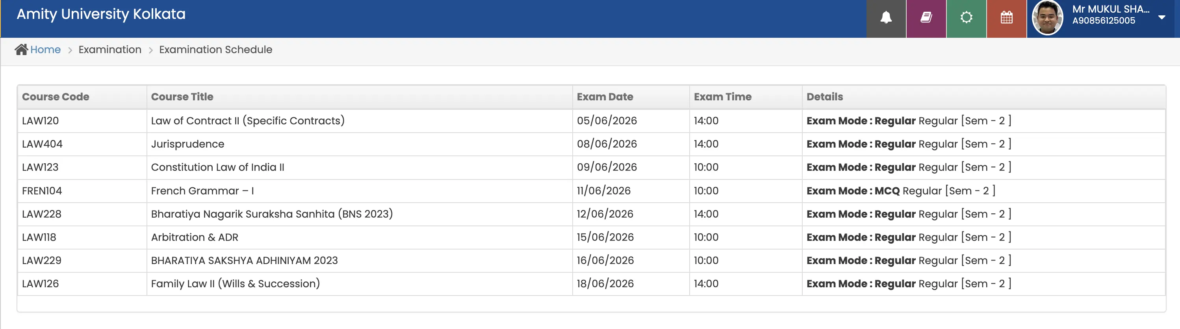1180x329 pixels.
Task: Click the Arbitration & ADR course title
Action: pos(195,237)
